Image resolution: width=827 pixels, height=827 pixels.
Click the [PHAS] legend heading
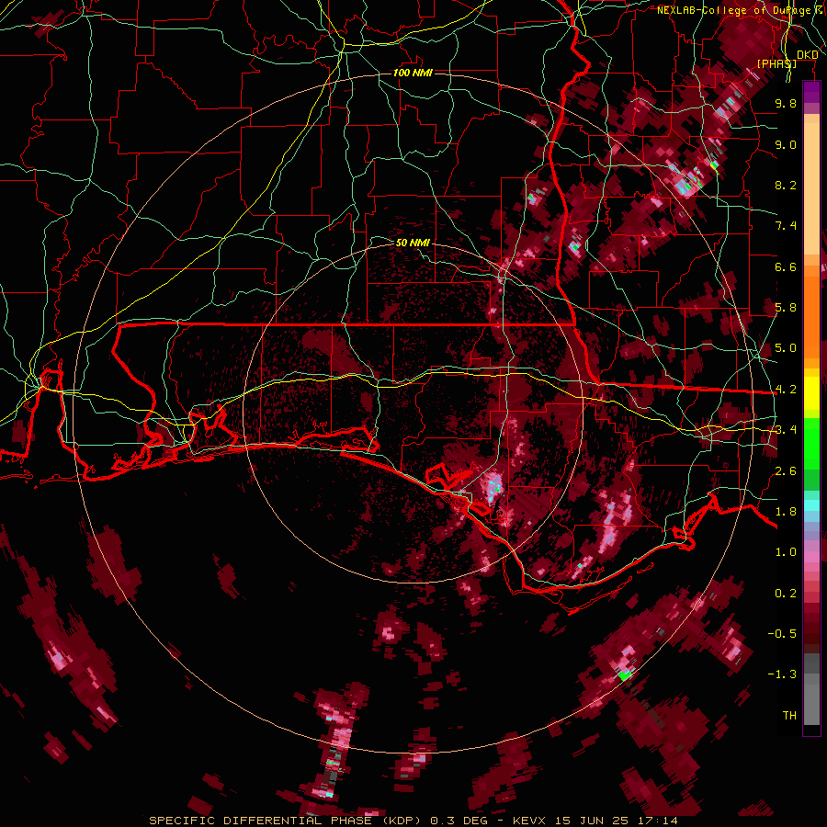776,63
